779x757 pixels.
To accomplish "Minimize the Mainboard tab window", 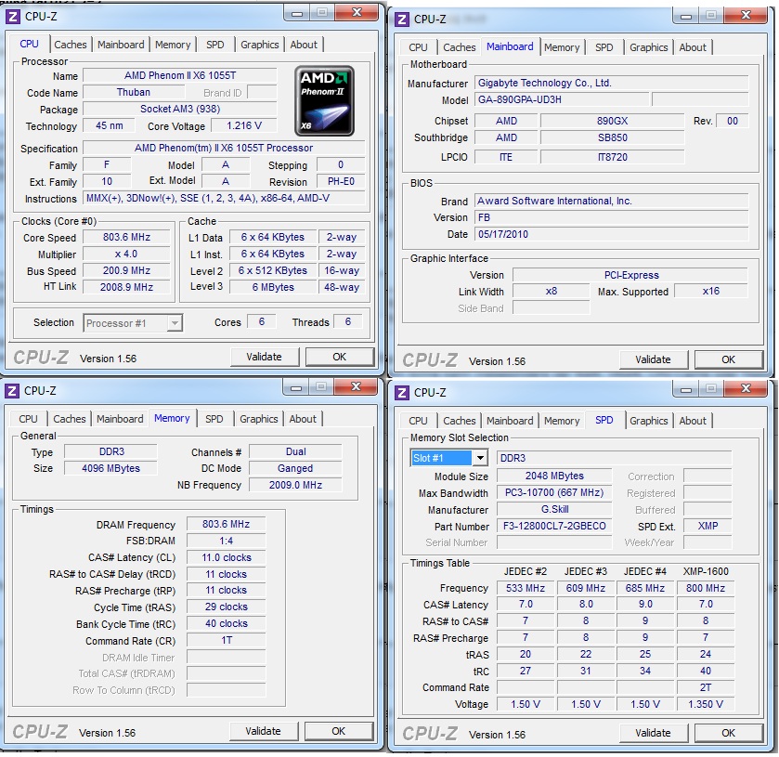I will pos(686,16).
